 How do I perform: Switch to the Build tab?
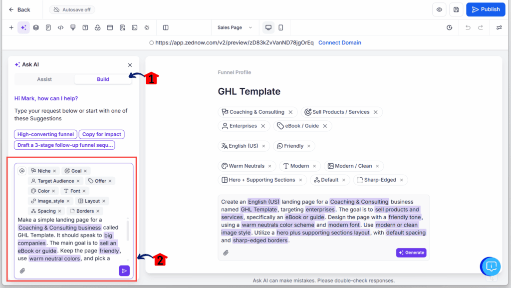103,79
